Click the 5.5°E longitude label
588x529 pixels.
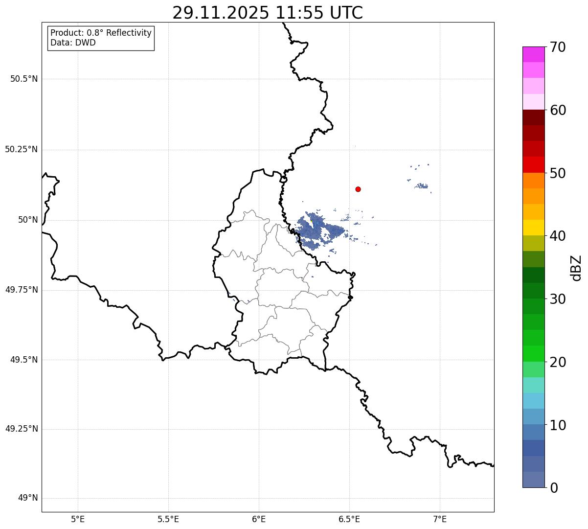pos(168,519)
